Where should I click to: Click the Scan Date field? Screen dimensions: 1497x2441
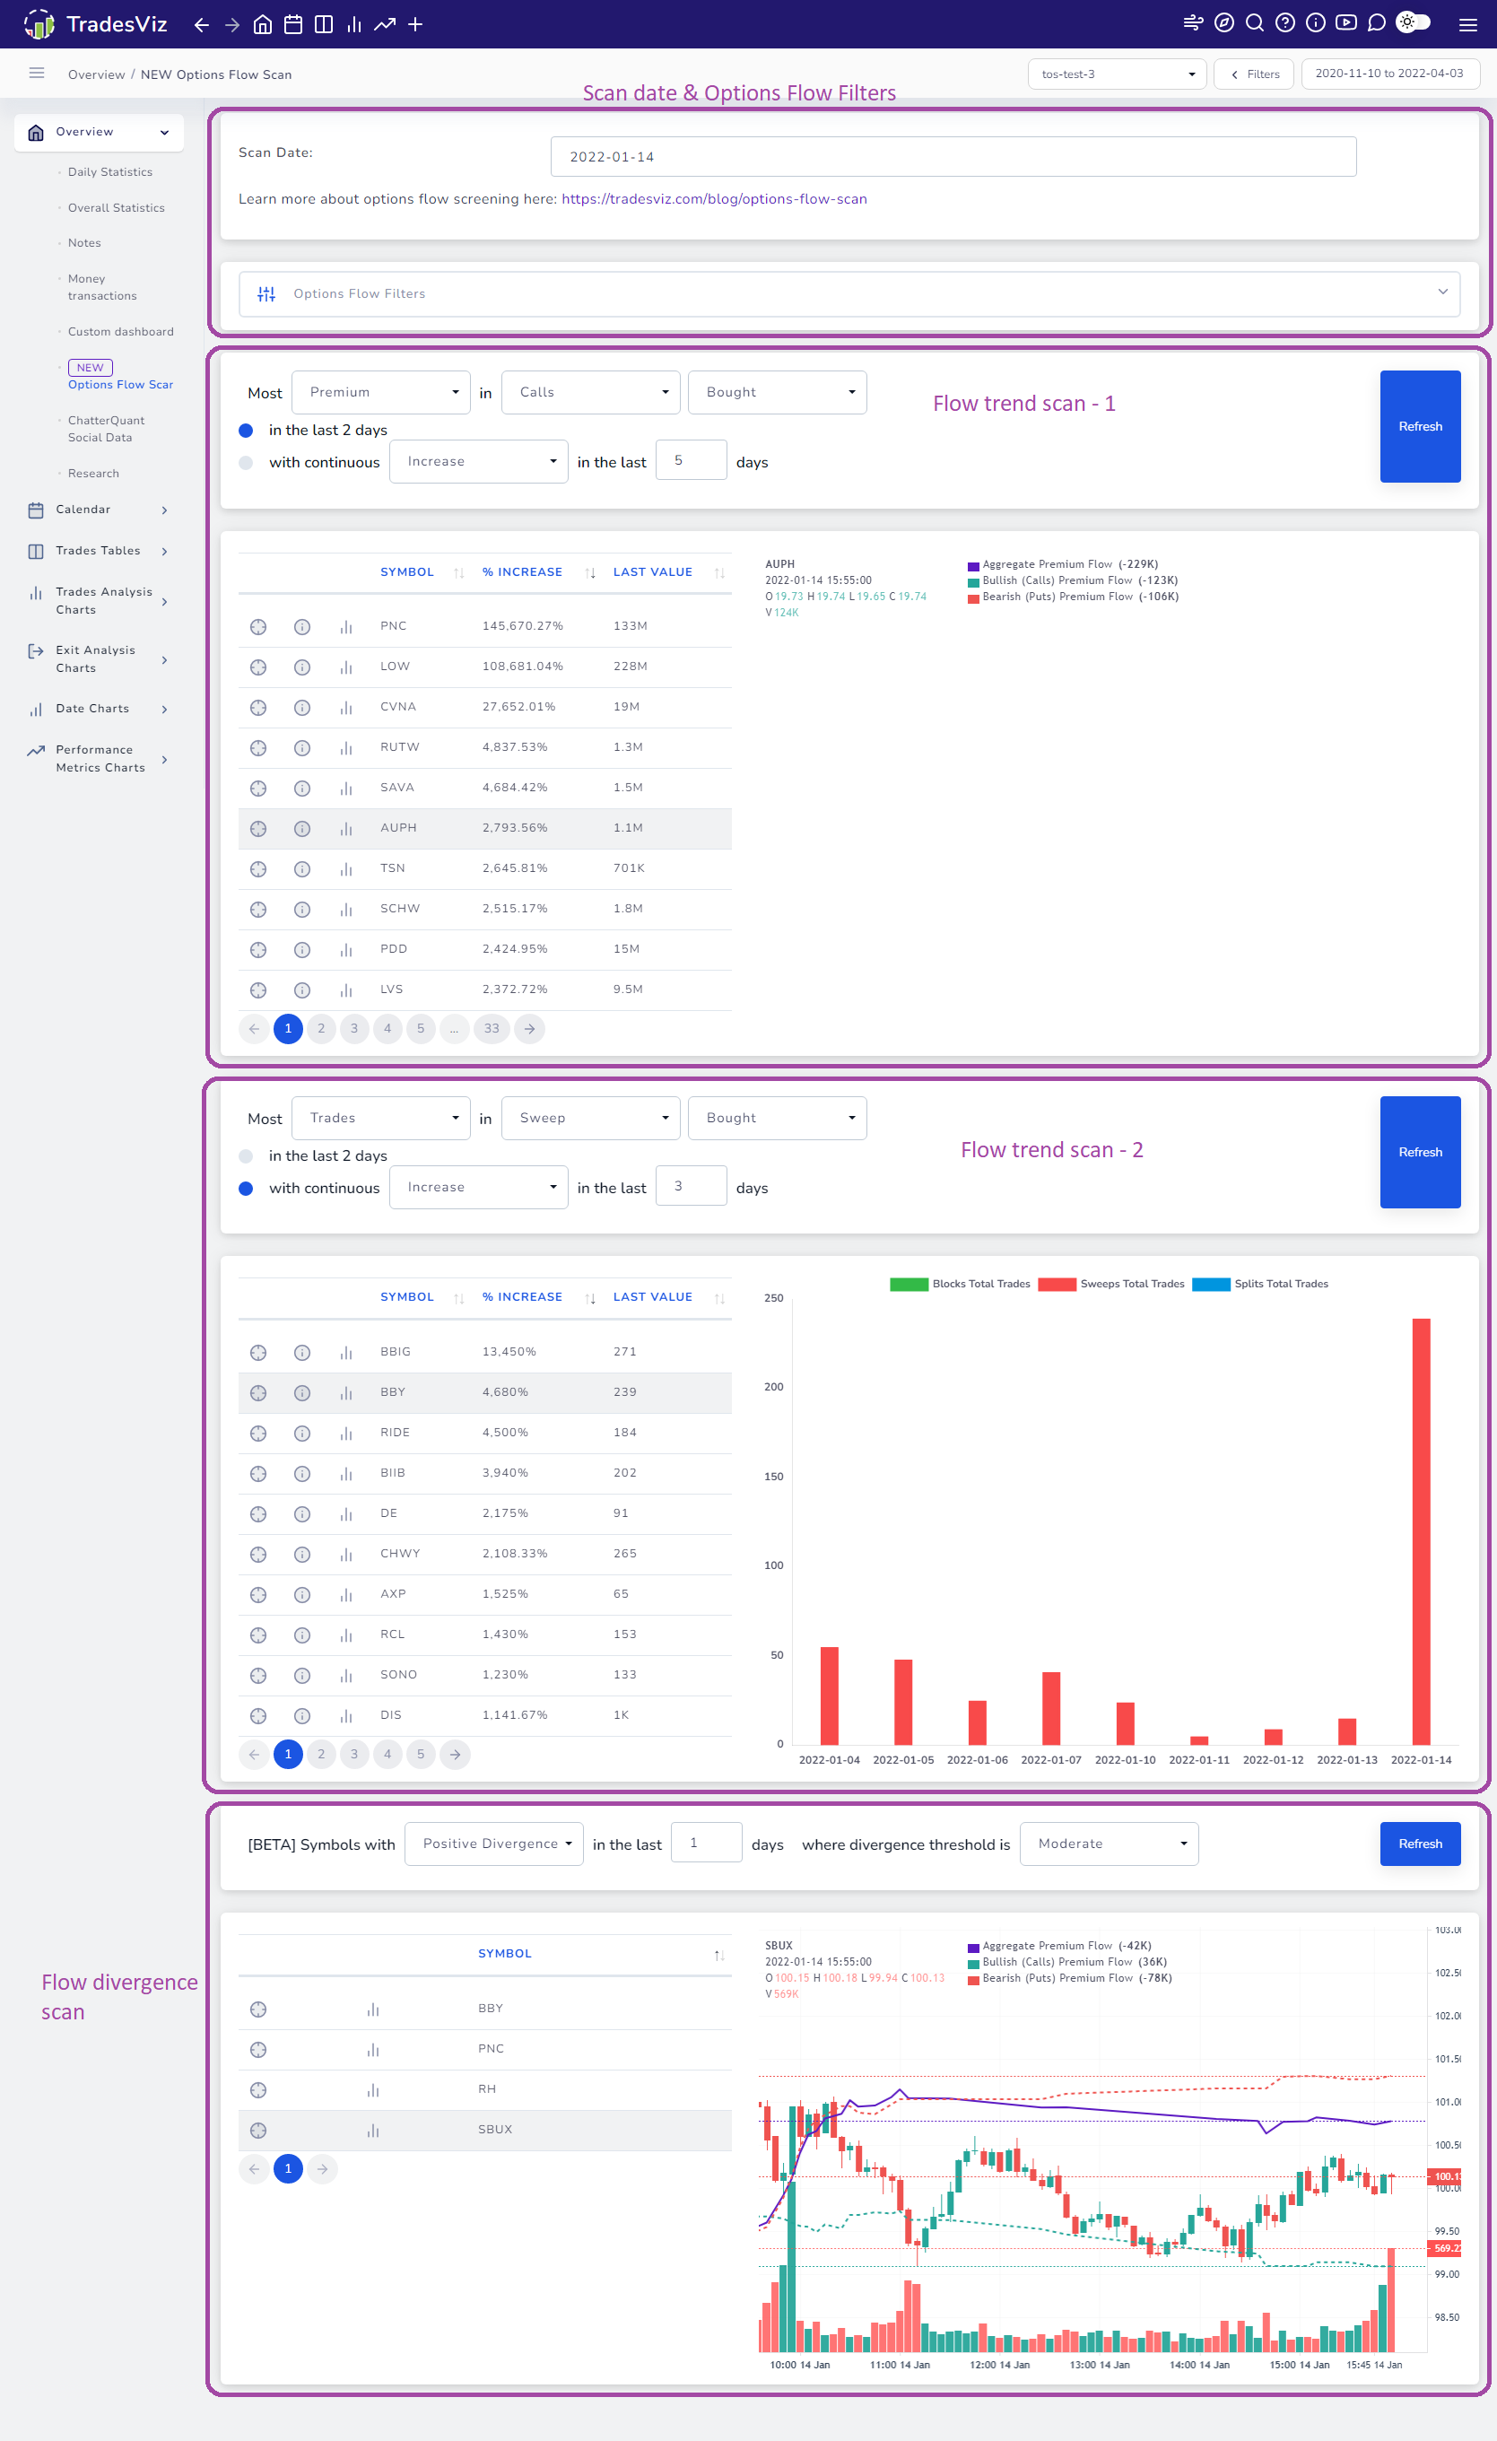953,156
